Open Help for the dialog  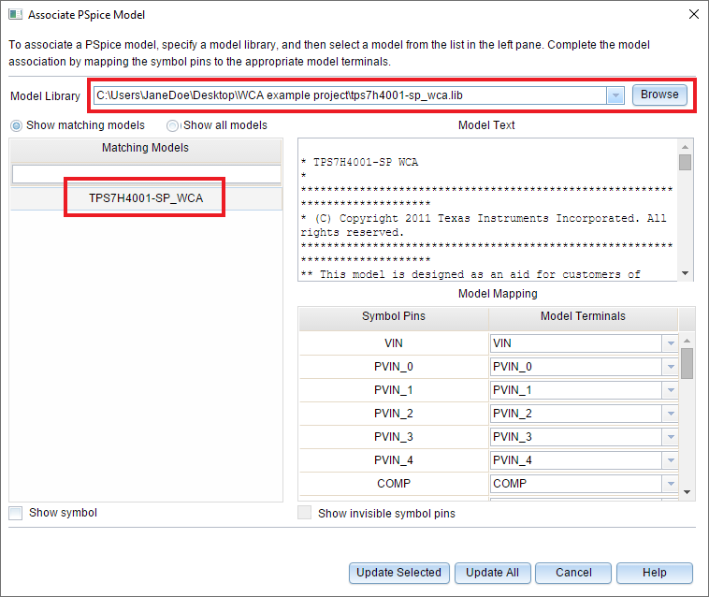tap(655, 573)
